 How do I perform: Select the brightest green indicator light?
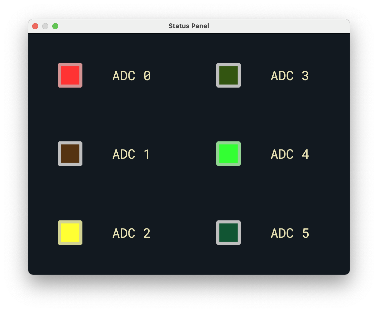click(228, 154)
